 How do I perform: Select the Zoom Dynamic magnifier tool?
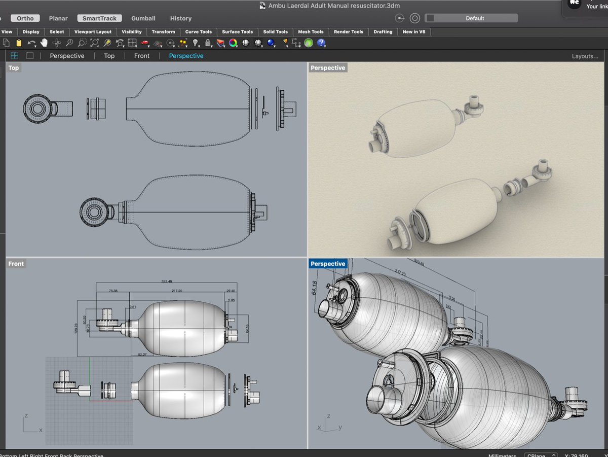[69, 43]
